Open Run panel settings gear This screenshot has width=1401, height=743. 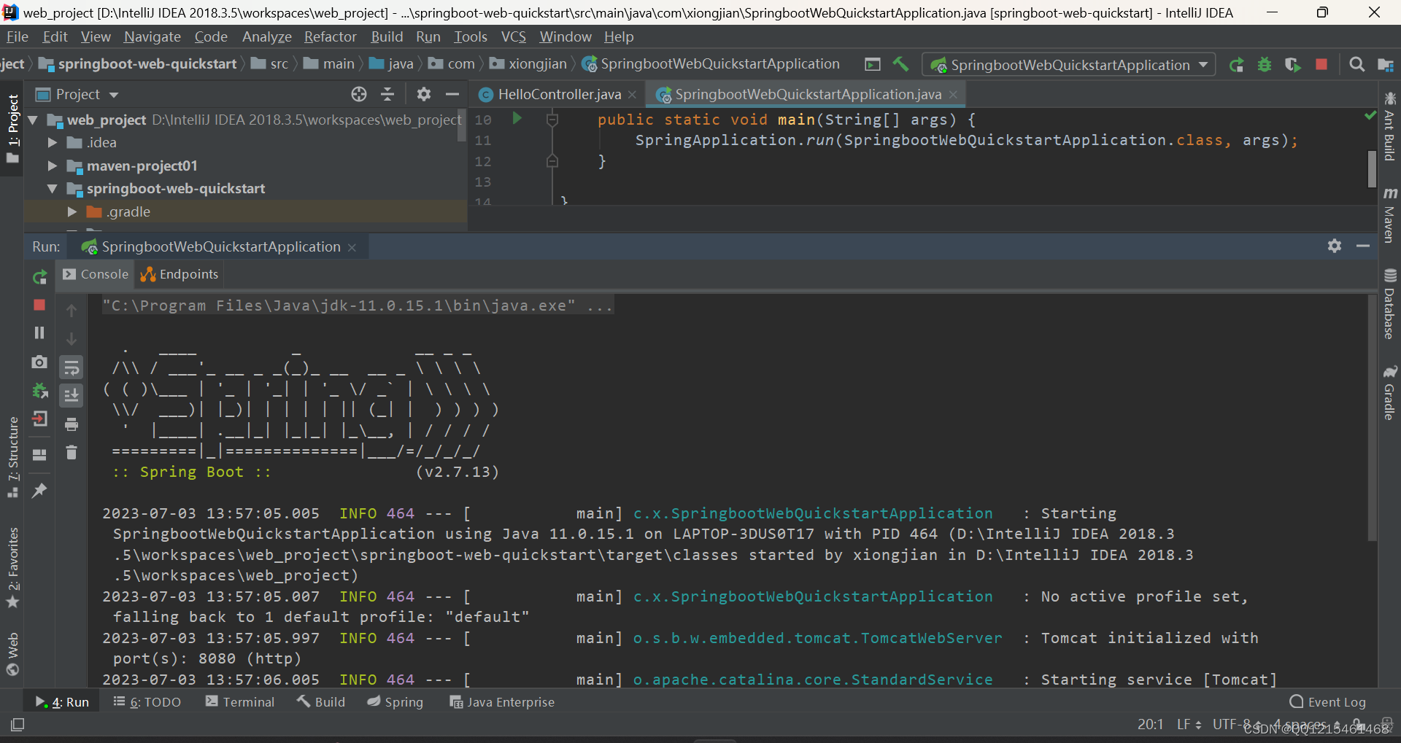point(1335,246)
